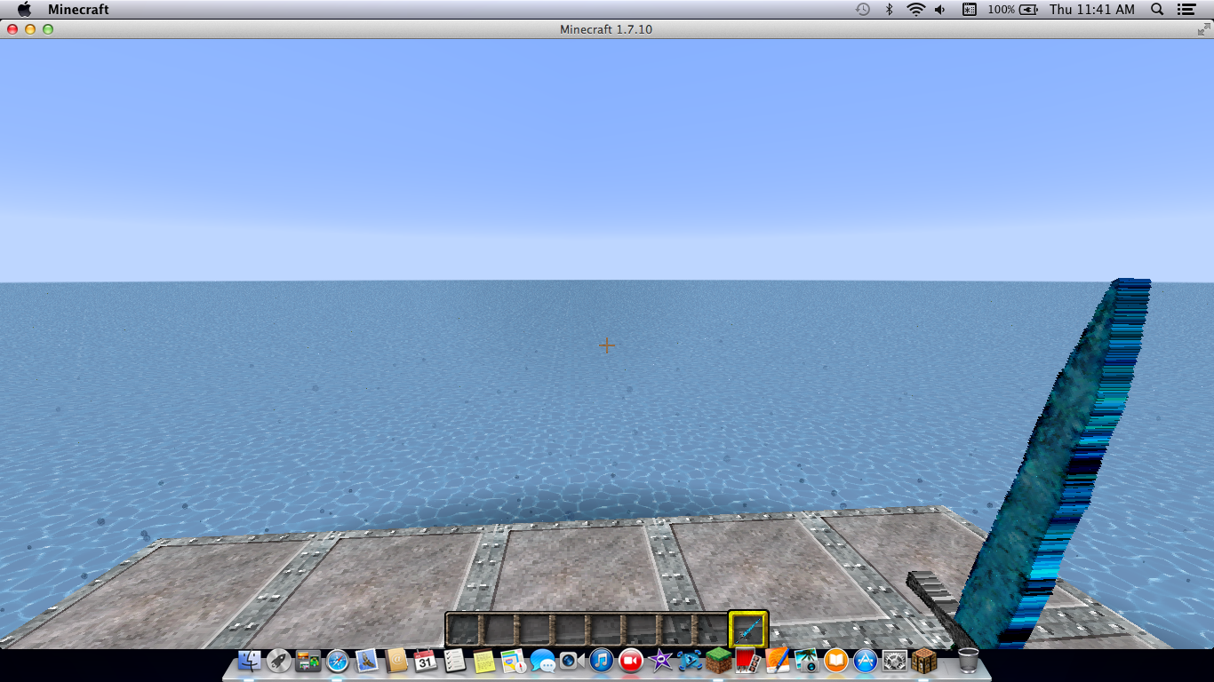Viewport: 1214px width, 682px height.
Task: Open Mail stamp icon in Dock
Action: tap(367, 661)
